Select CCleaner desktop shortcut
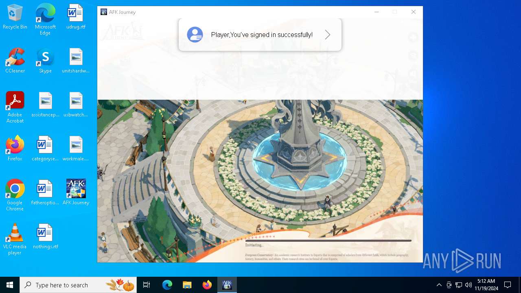This screenshot has width=521, height=293. click(15, 61)
